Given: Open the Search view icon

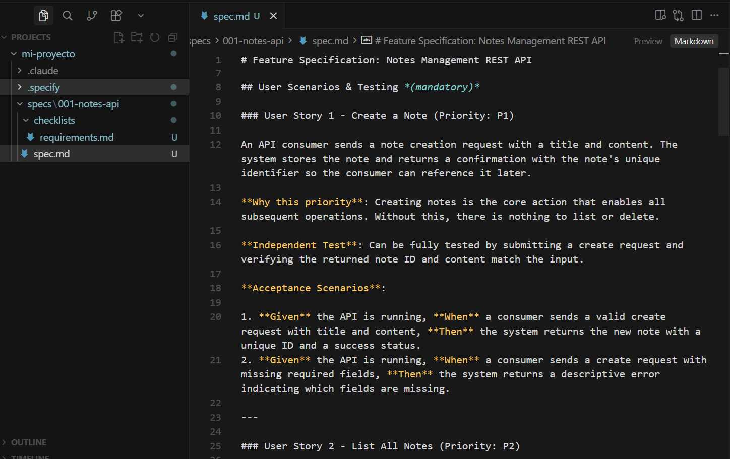Looking at the screenshot, I should [x=68, y=16].
